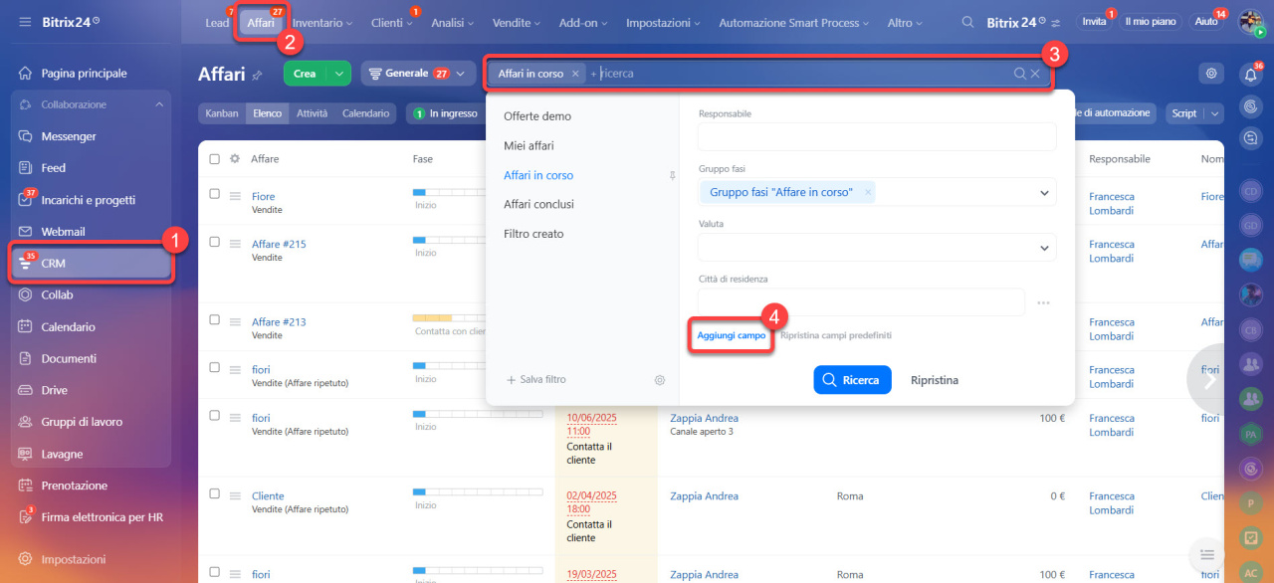Switch to the Attività view
1274x583 pixels.
(x=312, y=113)
